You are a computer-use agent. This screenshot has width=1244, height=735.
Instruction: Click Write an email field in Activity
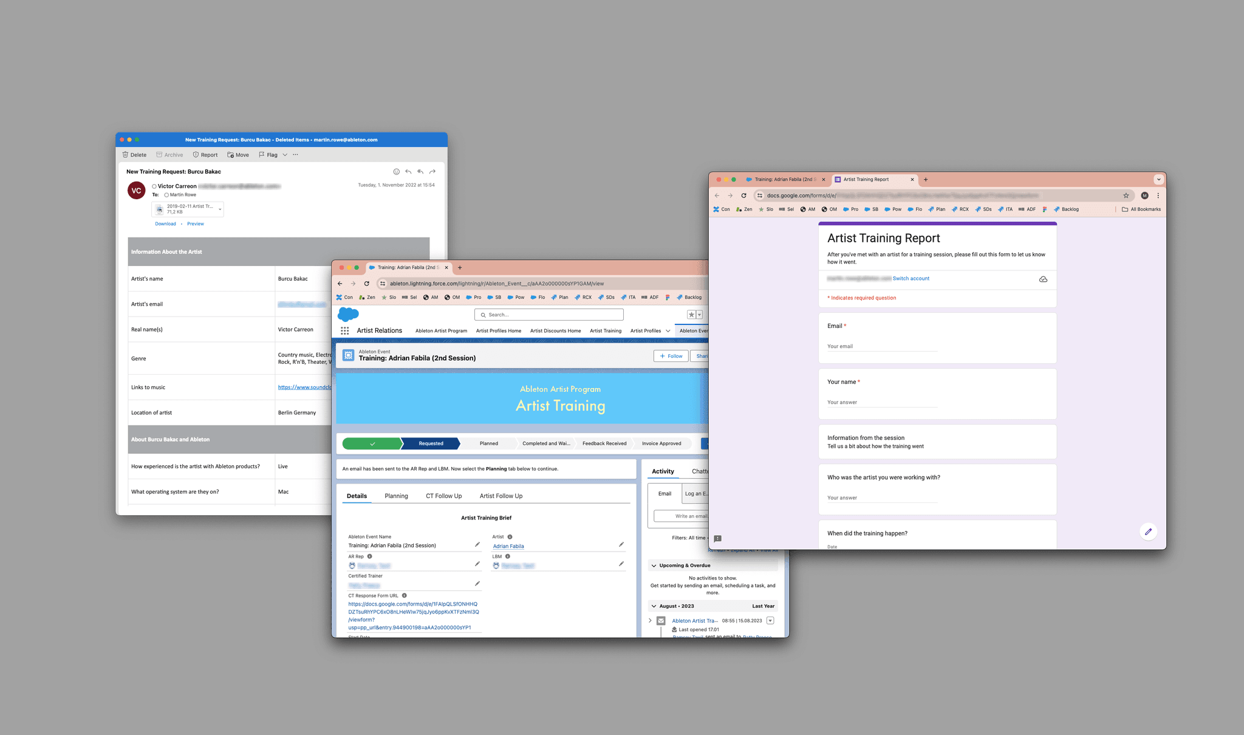coord(681,516)
